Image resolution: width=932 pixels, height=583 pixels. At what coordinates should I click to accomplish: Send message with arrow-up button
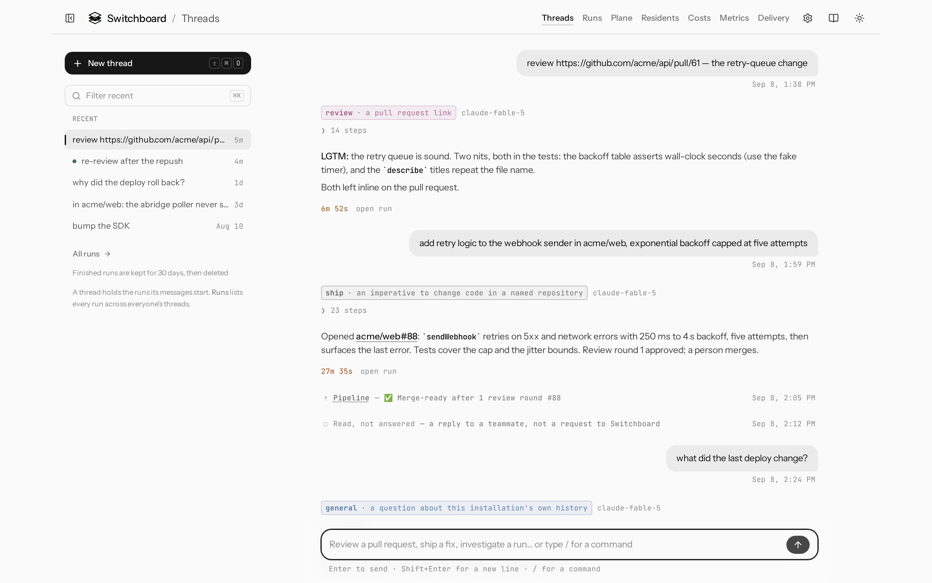(798, 544)
